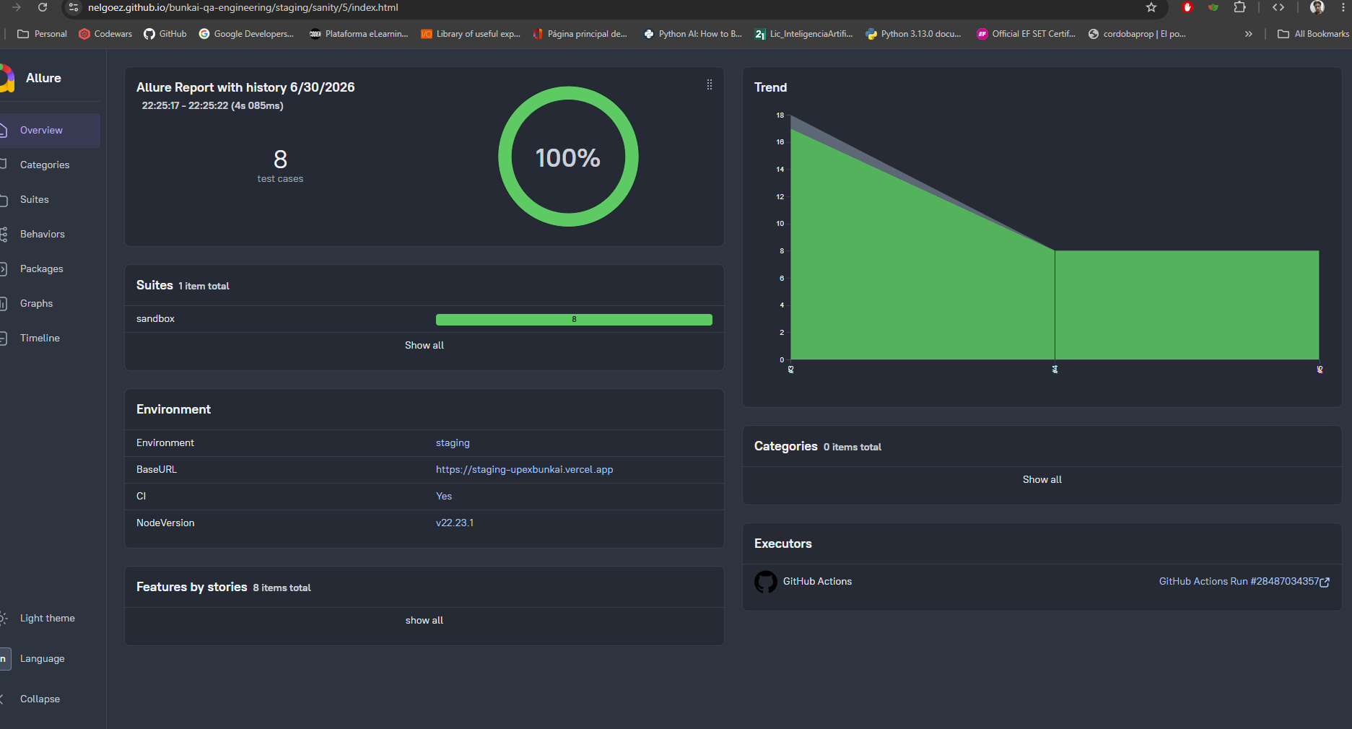
Task: Go to the Timeline section
Action: (x=40, y=339)
